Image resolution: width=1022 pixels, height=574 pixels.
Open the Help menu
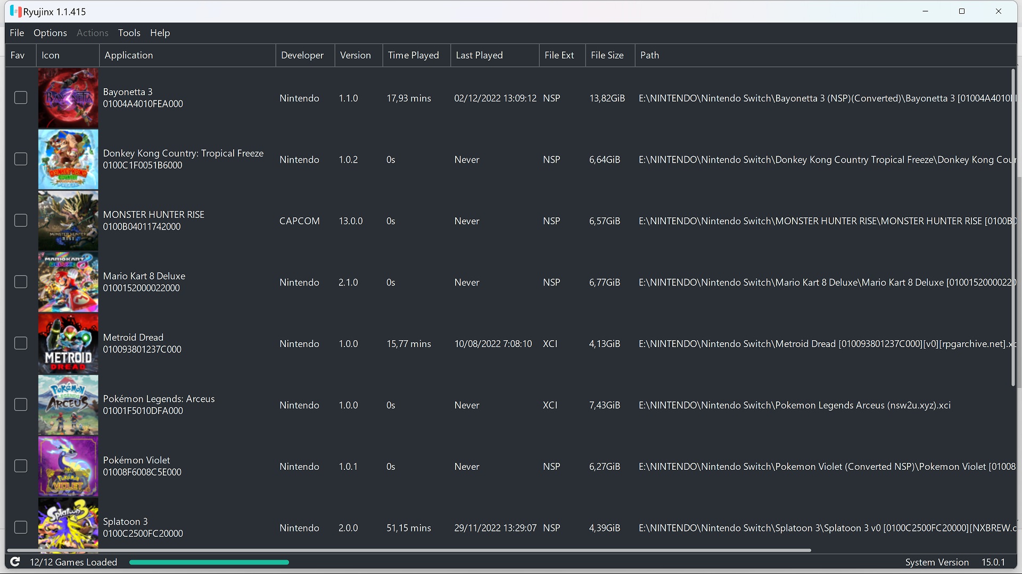pos(160,33)
